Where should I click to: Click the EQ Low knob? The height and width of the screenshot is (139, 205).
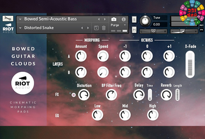point(97,115)
